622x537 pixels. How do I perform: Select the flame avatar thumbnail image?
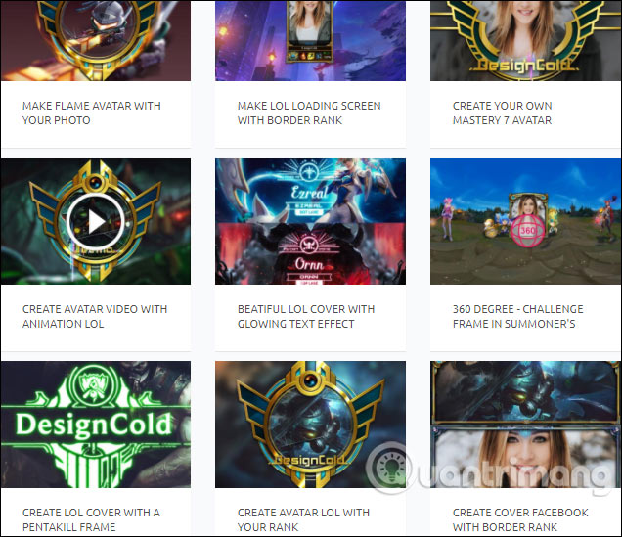(96, 40)
